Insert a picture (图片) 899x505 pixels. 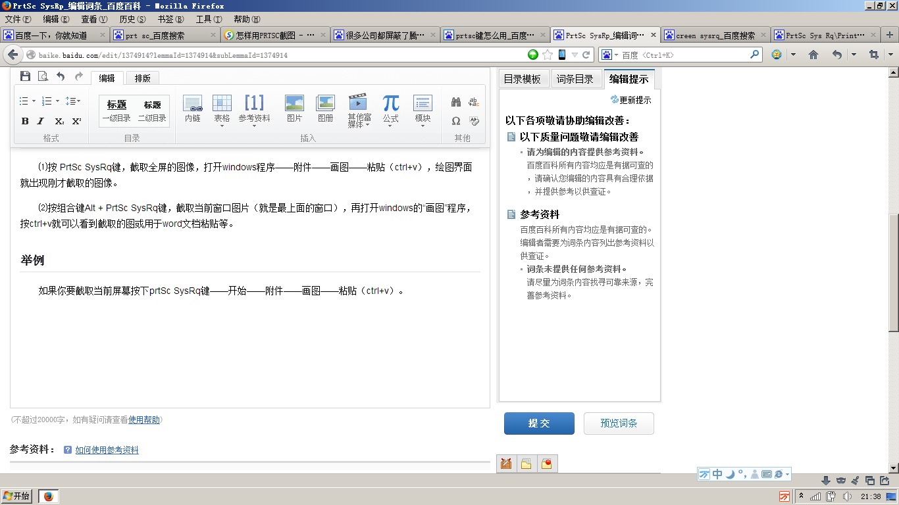[294, 109]
